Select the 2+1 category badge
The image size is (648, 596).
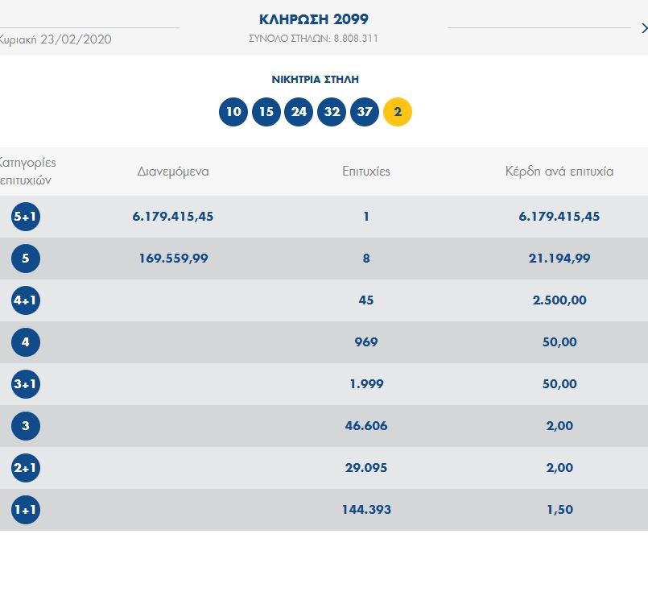(26, 468)
